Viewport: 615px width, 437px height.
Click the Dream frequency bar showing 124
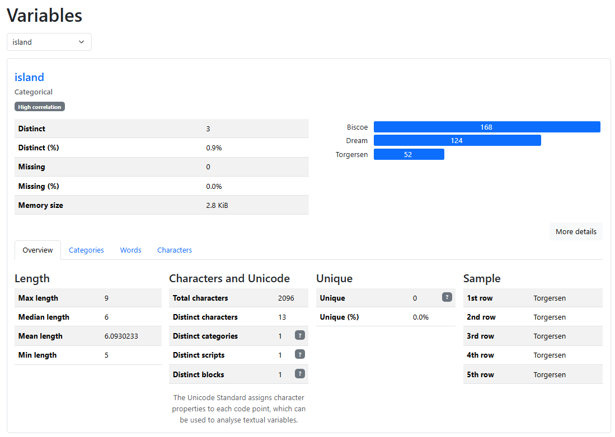coord(457,140)
